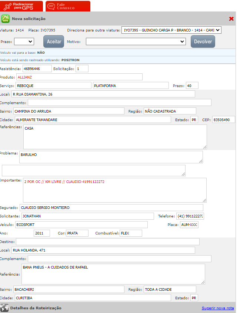The image size is (237, 313).
Task: Follow the Sugerir nova rota link
Action: 218,308
